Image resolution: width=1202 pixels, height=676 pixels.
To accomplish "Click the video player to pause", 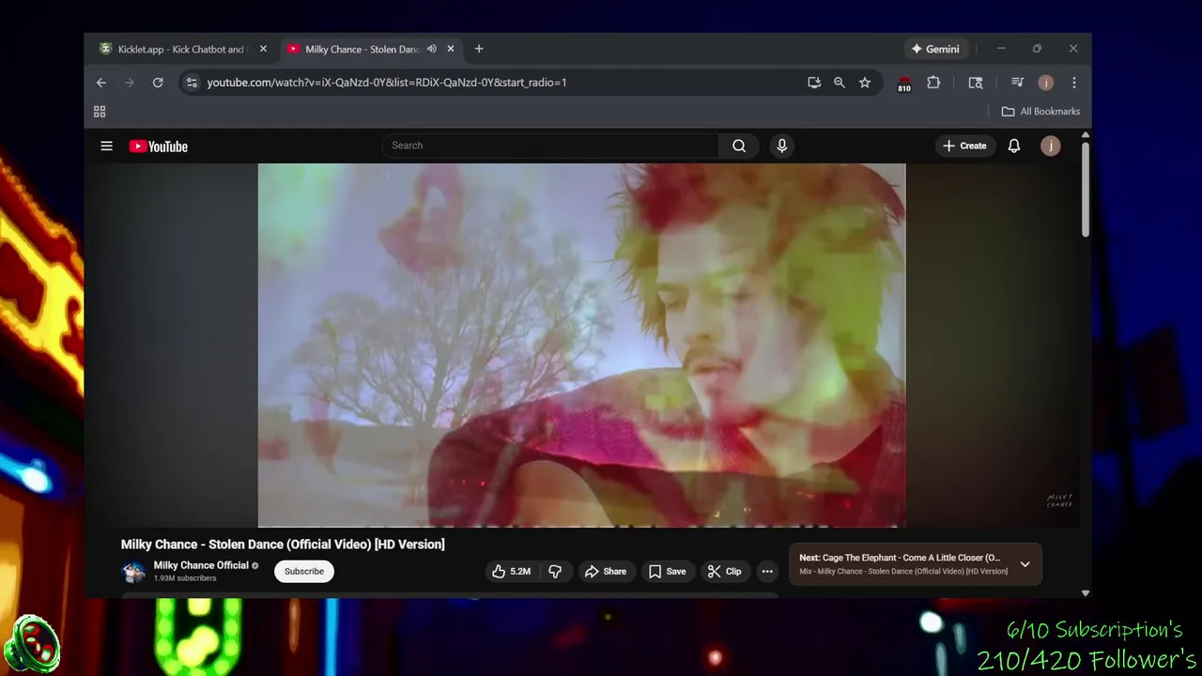I will (582, 346).
